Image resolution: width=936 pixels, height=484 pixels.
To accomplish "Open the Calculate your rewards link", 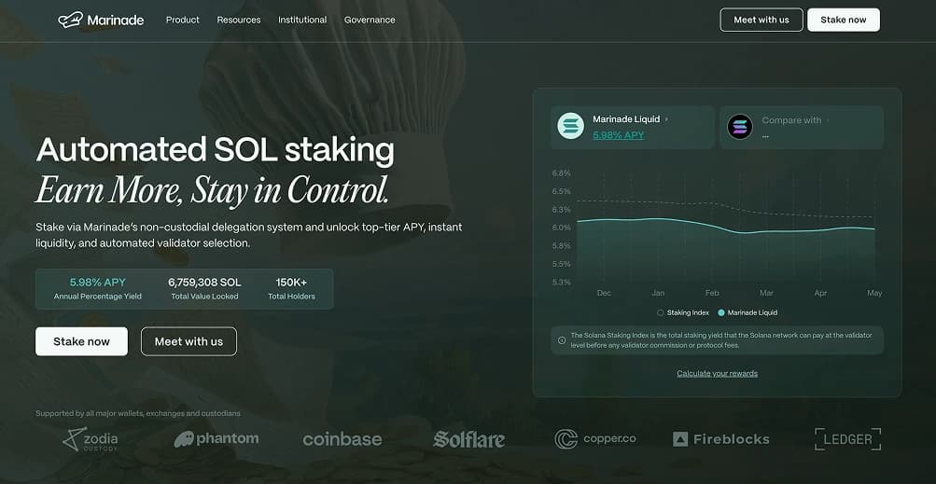I will click(x=717, y=374).
